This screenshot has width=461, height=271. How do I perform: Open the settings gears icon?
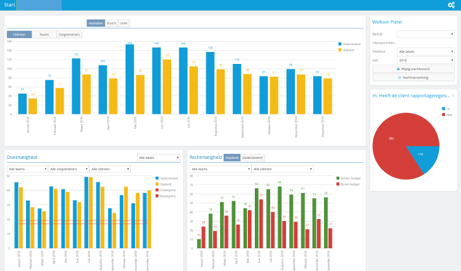[x=451, y=5]
